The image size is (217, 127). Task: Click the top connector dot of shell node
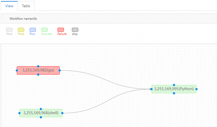(x=41, y=109)
